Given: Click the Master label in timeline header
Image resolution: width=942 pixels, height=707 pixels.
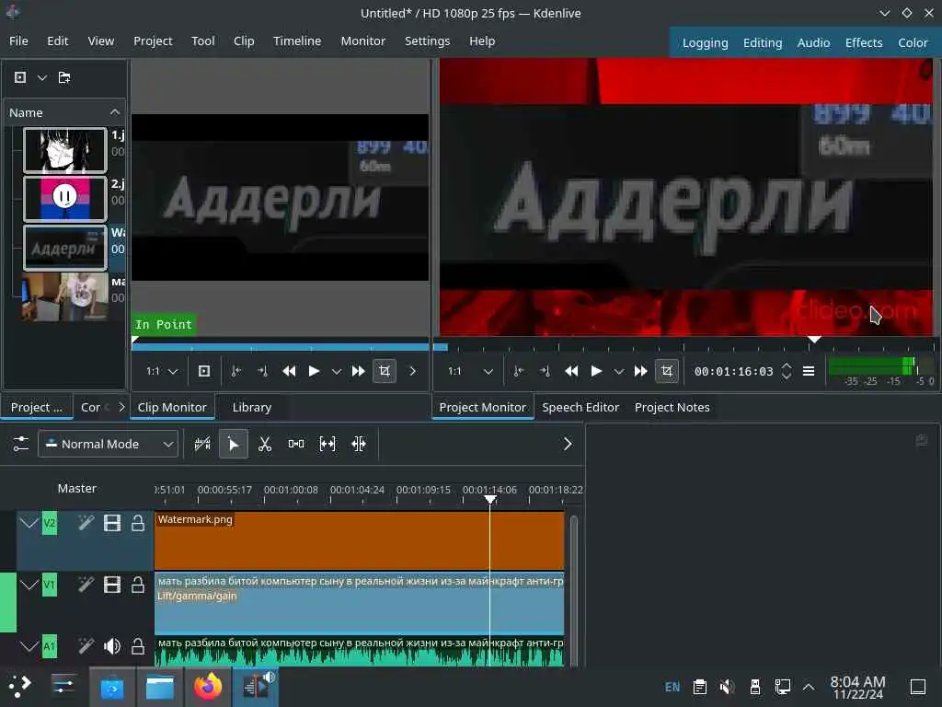Looking at the screenshot, I should (77, 488).
